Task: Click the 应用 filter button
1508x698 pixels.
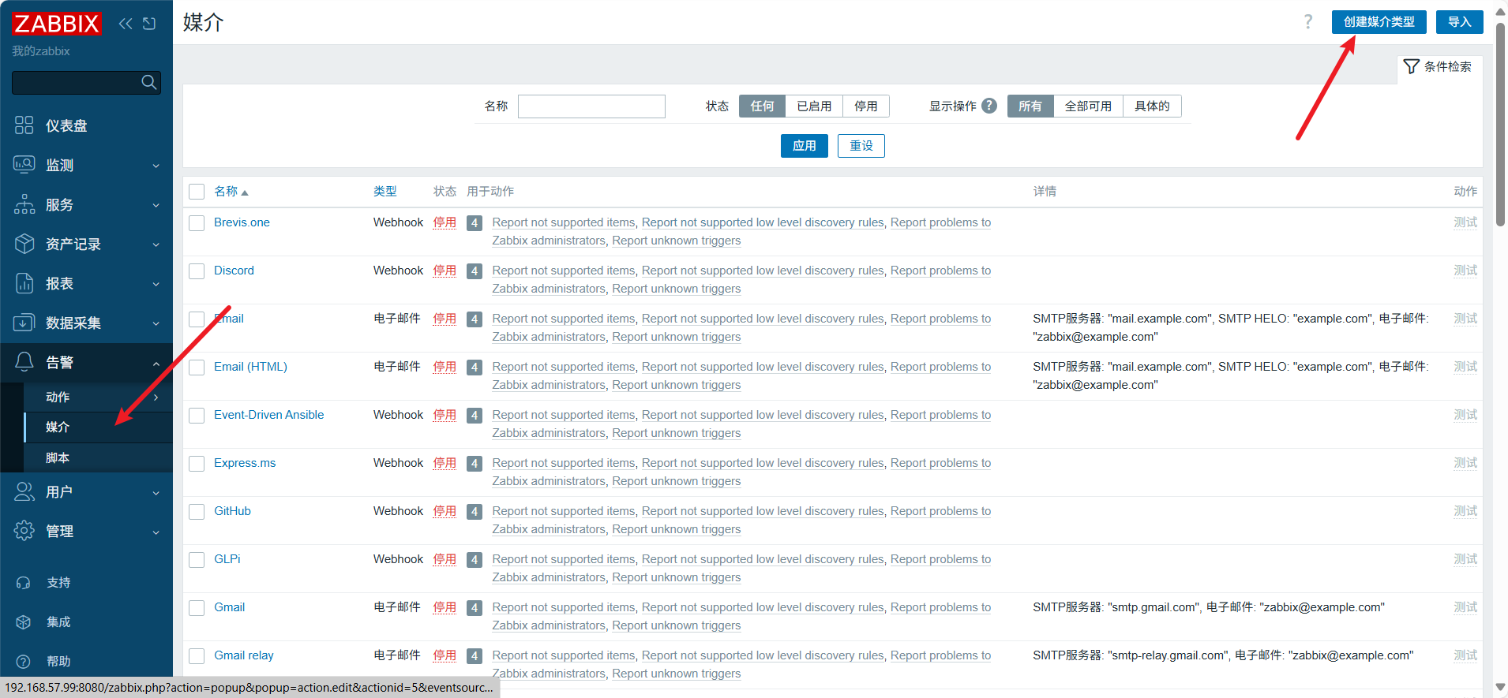Action: (x=804, y=146)
